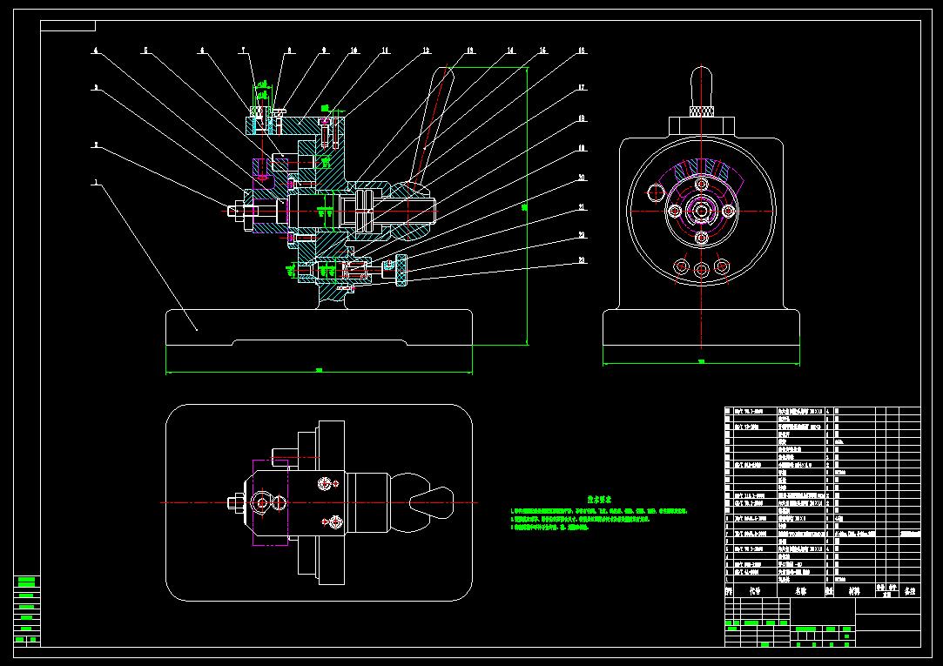Select part balloon number 3
Screen dimensions: 943x666
point(96,88)
